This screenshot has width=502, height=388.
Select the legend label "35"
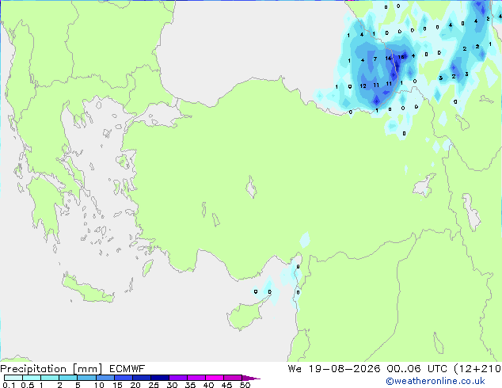190,385
